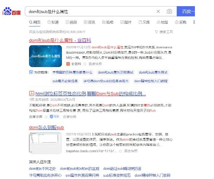
Task: Open the baijiahao.baidu.com source URL
Action: 91,151
